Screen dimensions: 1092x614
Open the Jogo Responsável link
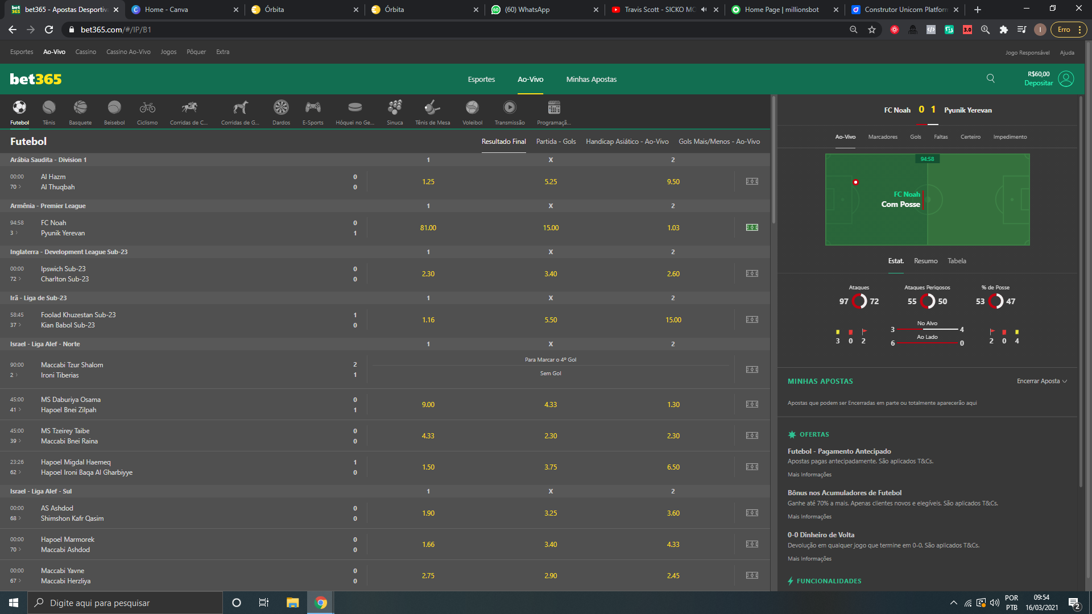click(x=1027, y=53)
